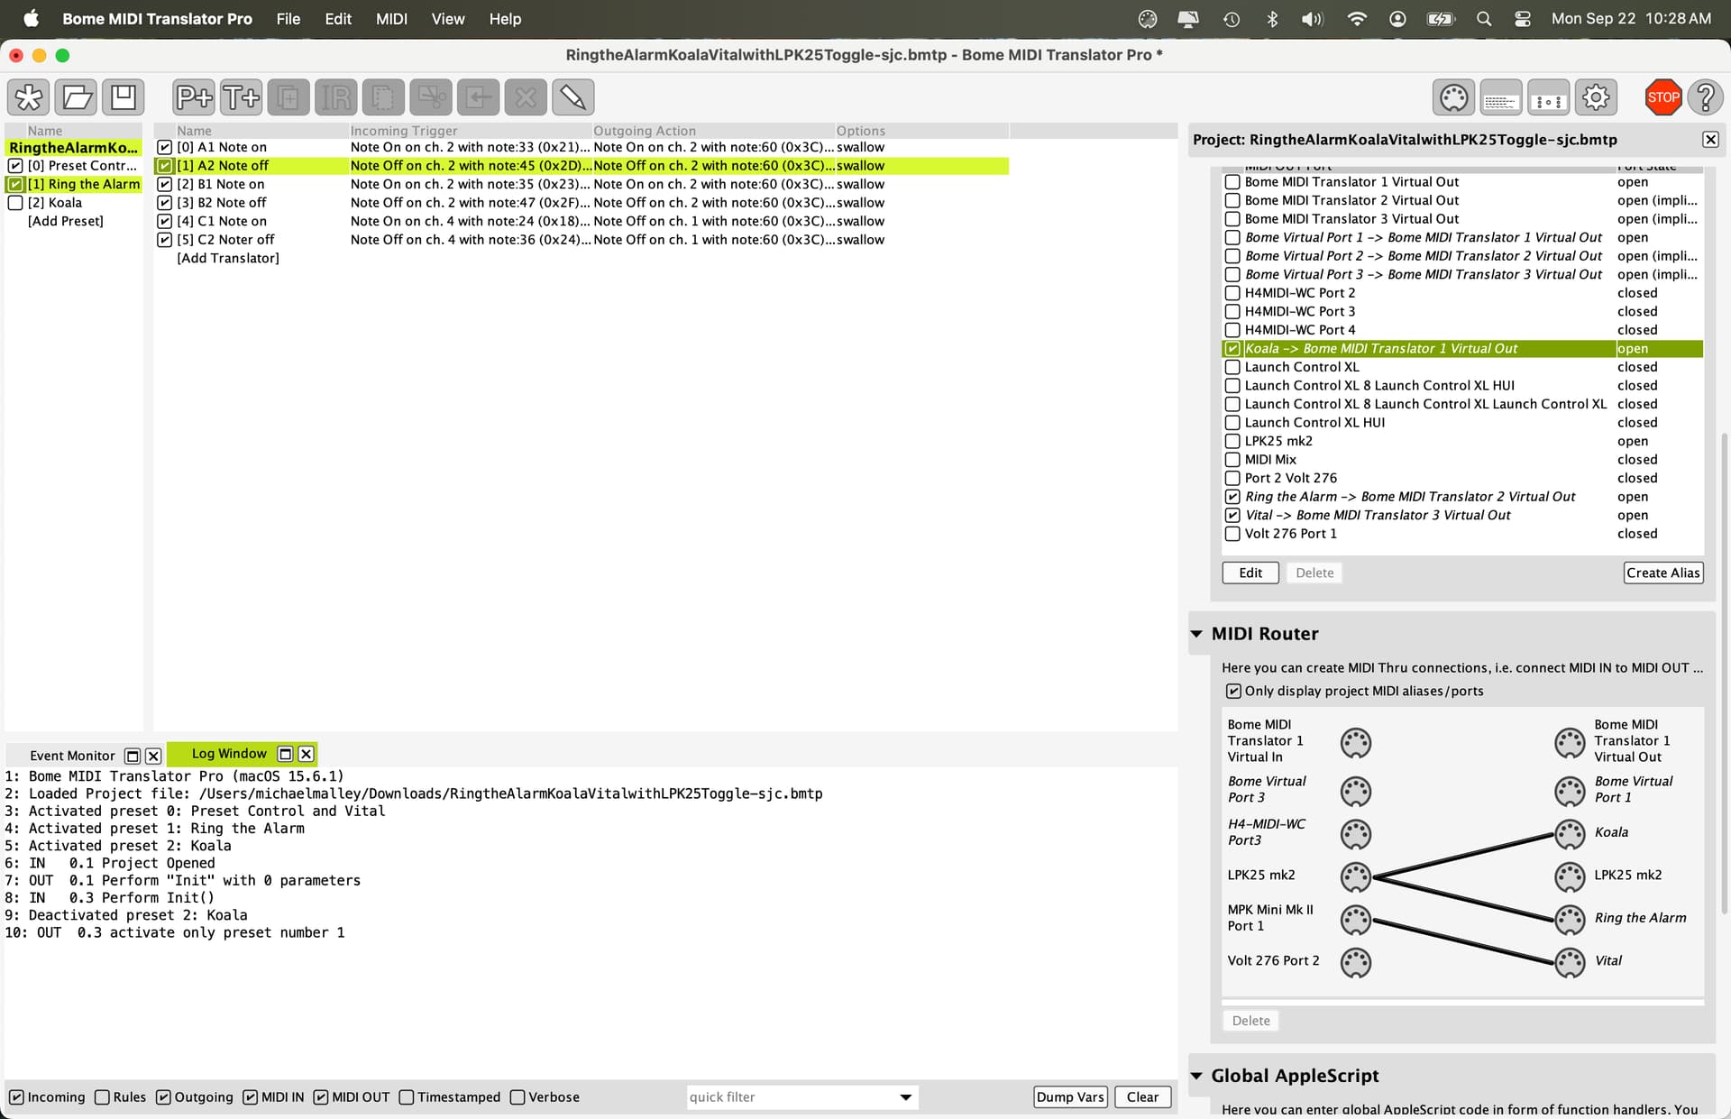Click the Open Project folder icon
This screenshot has height=1119, width=1731.
pyautogui.click(x=77, y=97)
